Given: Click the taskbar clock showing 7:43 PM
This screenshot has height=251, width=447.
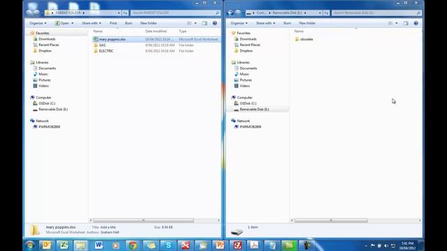Looking at the screenshot, I should click(407, 246).
